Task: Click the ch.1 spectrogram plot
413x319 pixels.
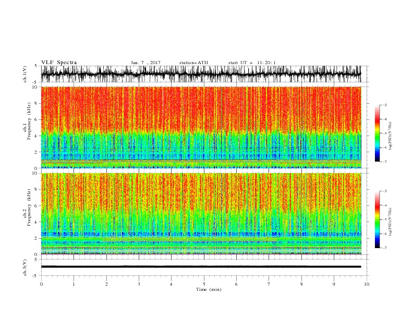Action: coord(201,127)
